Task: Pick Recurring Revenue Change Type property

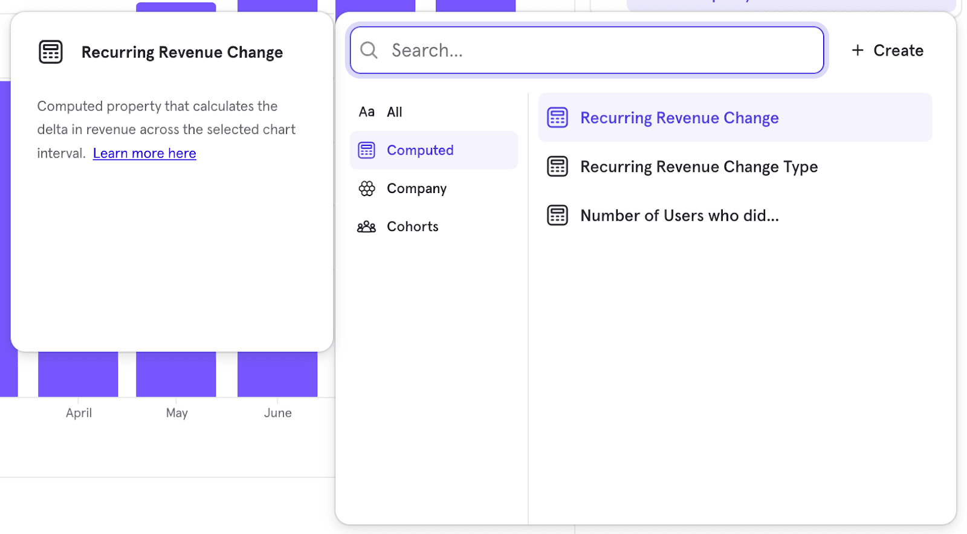Action: 699,167
